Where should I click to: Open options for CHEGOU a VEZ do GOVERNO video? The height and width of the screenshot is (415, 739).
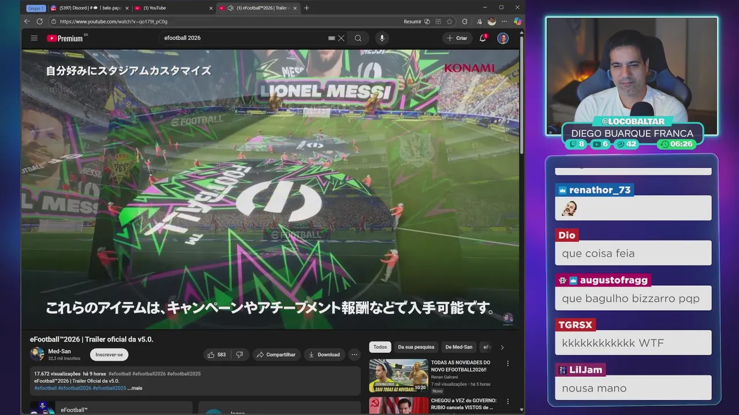(508, 402)
